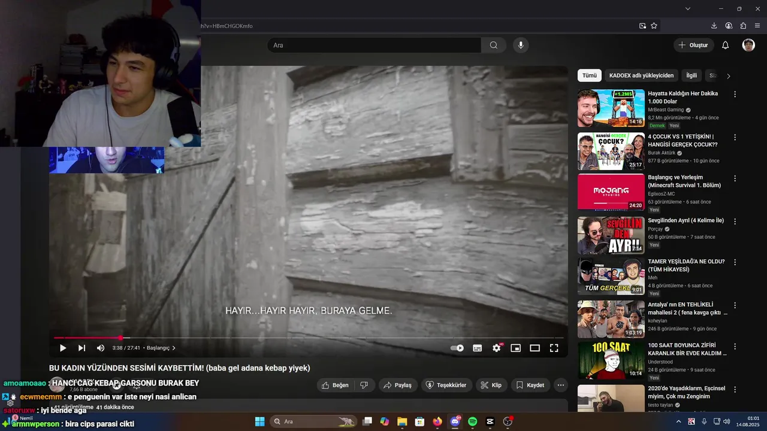Create a clip with Klip
The height and width of the screenshot is (431, 767).
click(491, 385)
